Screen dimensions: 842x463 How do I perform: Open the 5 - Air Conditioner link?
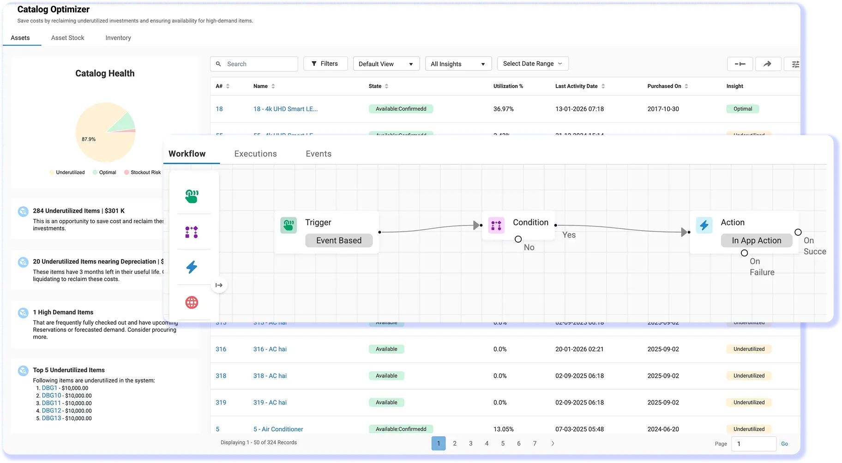tap(278, 429)
